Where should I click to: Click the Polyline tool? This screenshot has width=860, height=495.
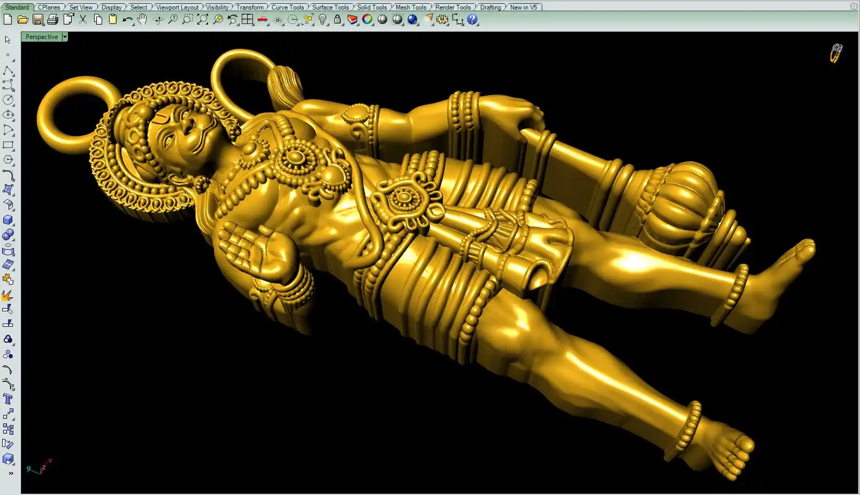pos(8,71)
